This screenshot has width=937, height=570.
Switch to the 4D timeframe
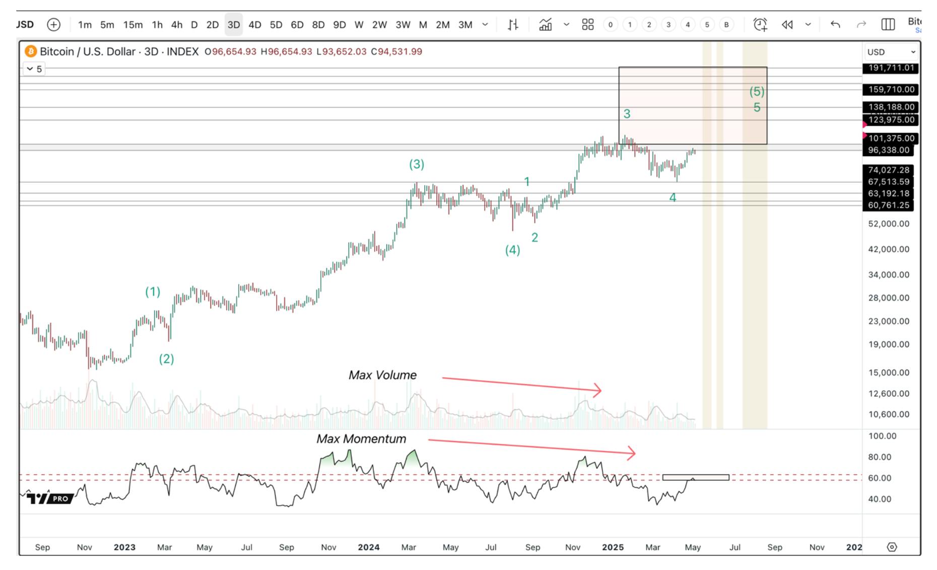click(x=255, y=25)
